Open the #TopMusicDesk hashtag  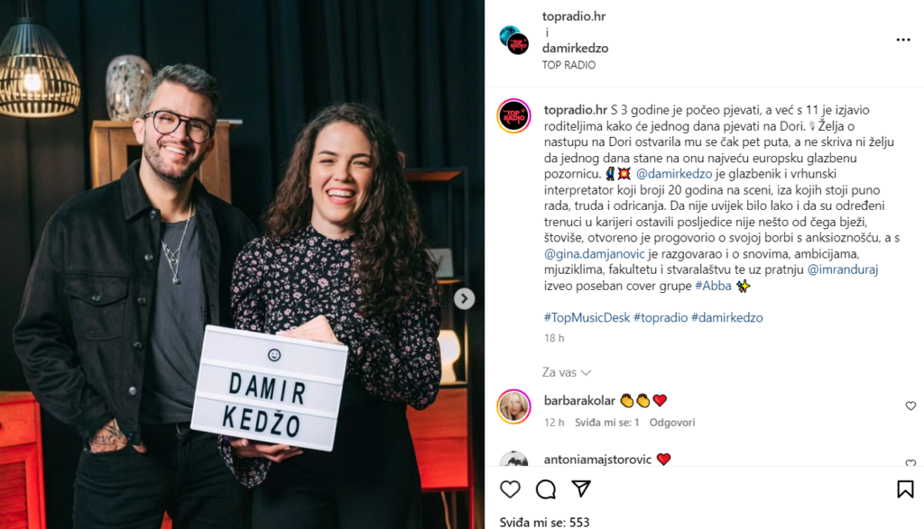[587, 317]
